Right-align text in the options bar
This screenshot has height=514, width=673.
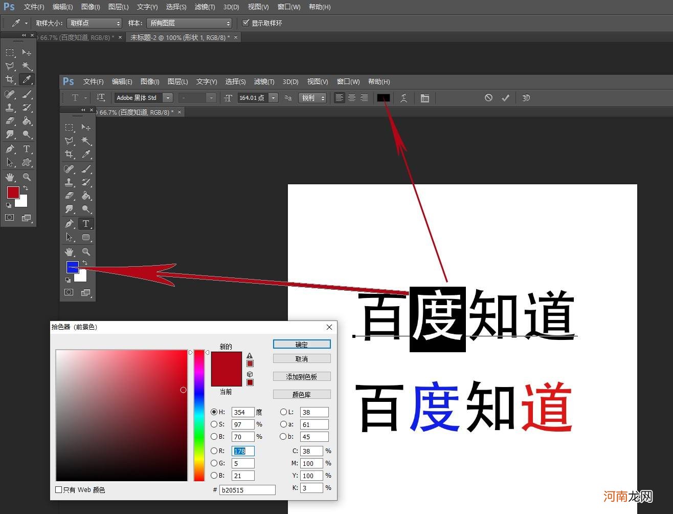click(x=364, y=98)
